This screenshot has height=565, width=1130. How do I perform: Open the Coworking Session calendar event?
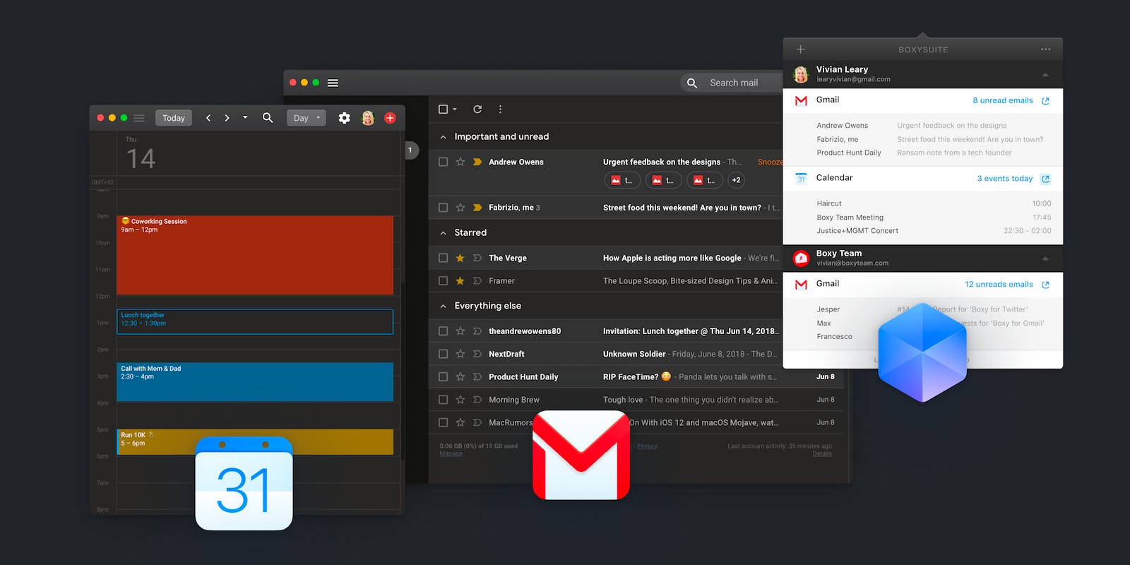(x=255, y=255)
